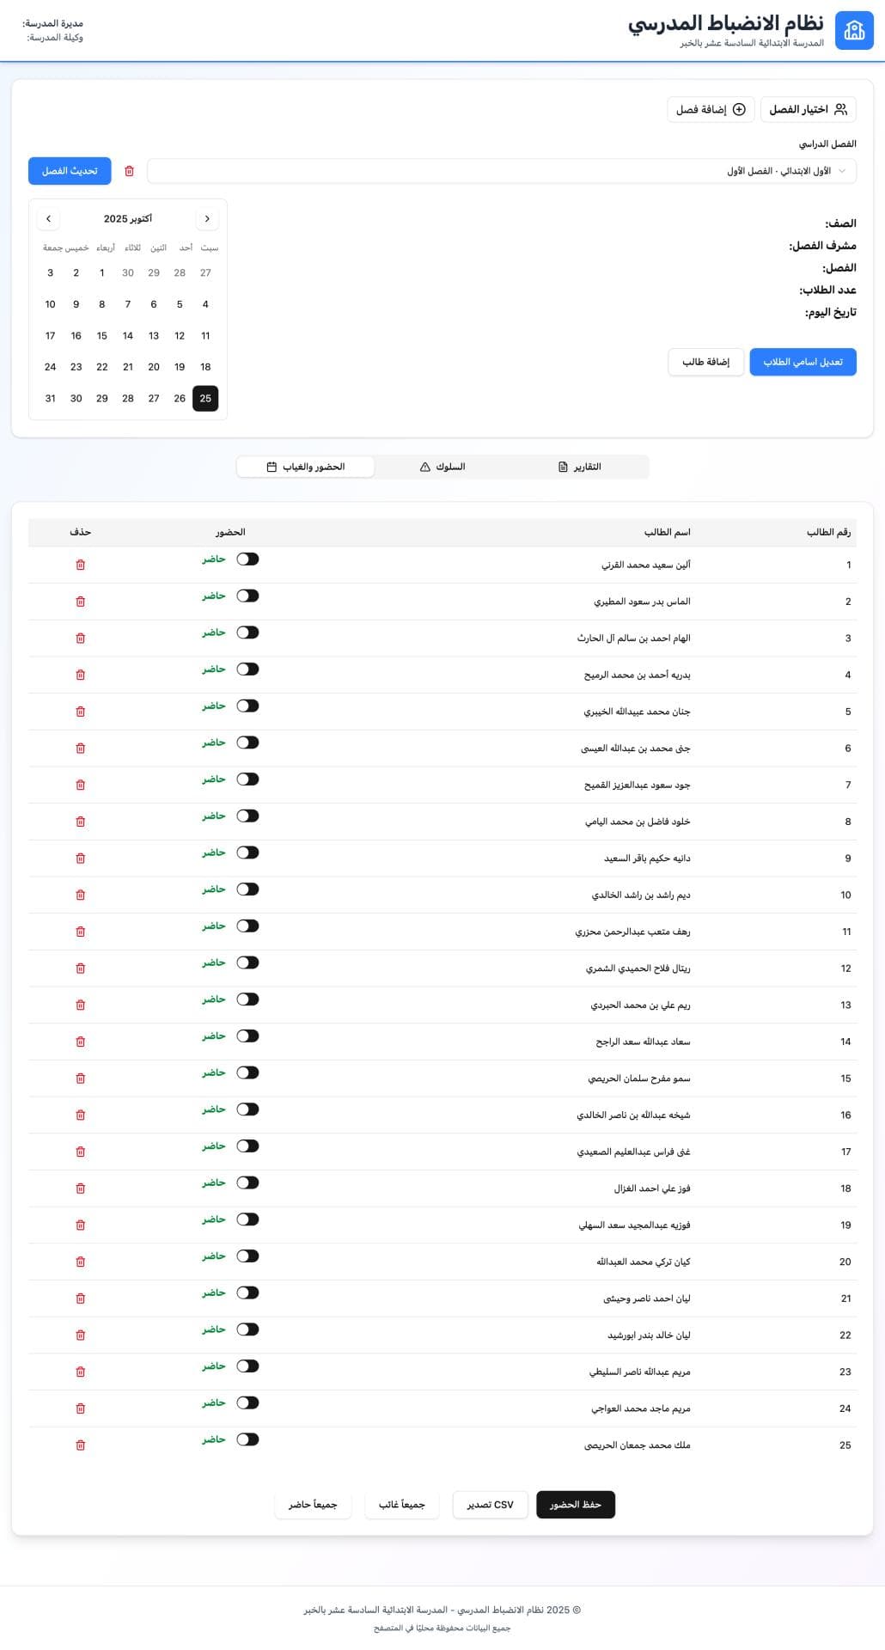Delete student row 21 with the trash icon
Image resolution: width=885 pixels, height=1650 pixels.
click(x=81, y=1299)
